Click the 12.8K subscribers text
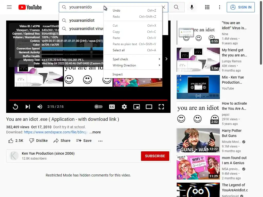The image size is (263, 197). coord(34,159)
